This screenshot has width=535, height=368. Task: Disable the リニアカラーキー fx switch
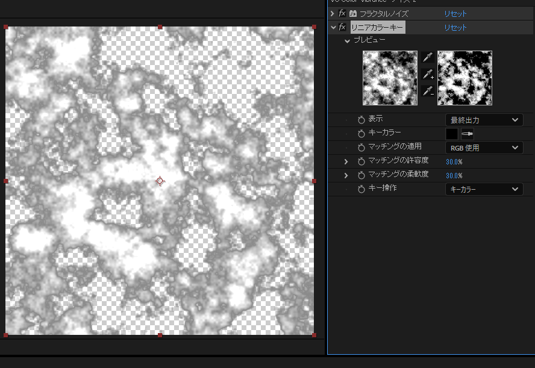pos(342,27)
